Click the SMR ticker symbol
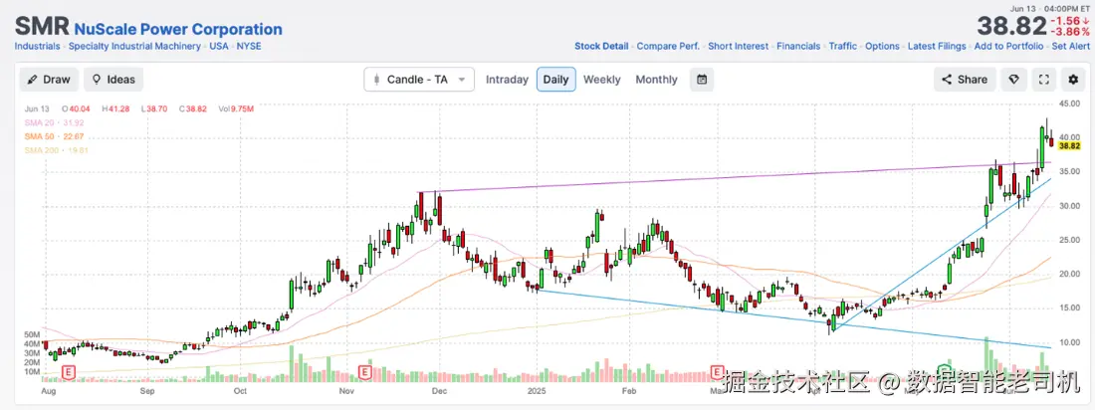The height and width of the screenshot is (410, 1095). pos(42,28)
